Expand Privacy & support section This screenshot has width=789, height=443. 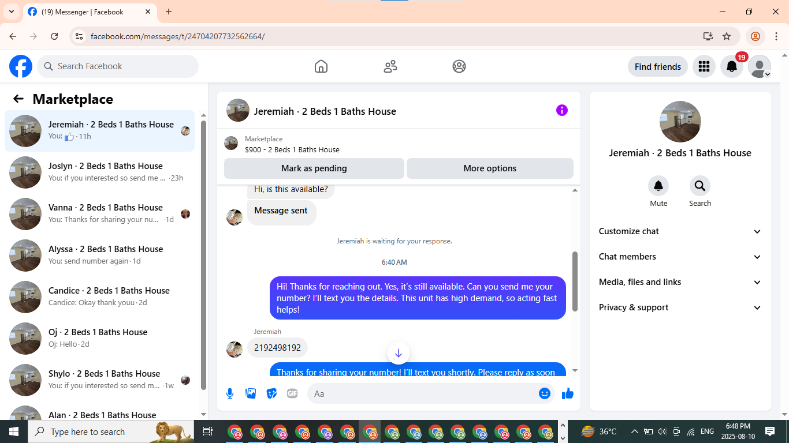[x=680, y=307]
